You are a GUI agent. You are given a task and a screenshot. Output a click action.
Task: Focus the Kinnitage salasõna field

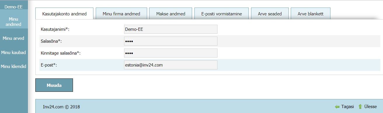point(170,53)
